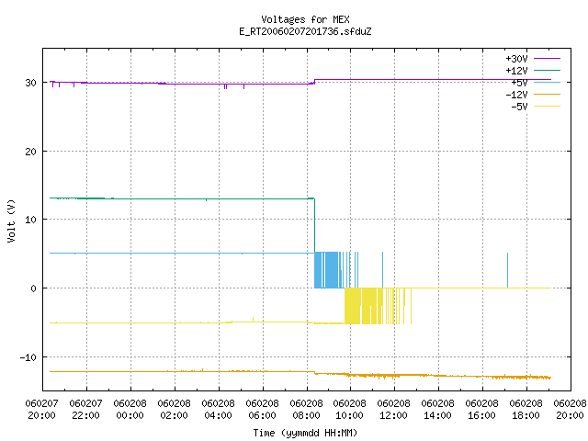Pick the purple +30V legend line sample

click(x=547, y=59)
